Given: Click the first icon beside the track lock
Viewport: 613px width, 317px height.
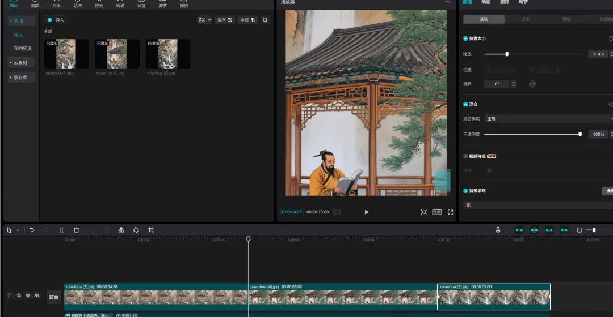Looking at the screenshot, I should point(10,295).
